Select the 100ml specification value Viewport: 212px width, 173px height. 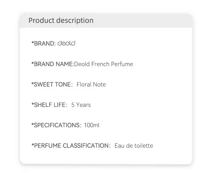point(92,125)
